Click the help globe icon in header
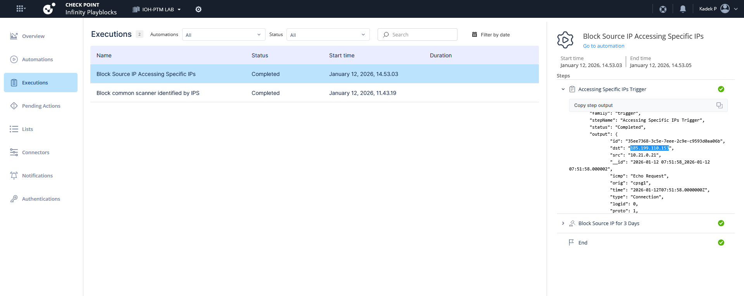 tap(663, 9)
